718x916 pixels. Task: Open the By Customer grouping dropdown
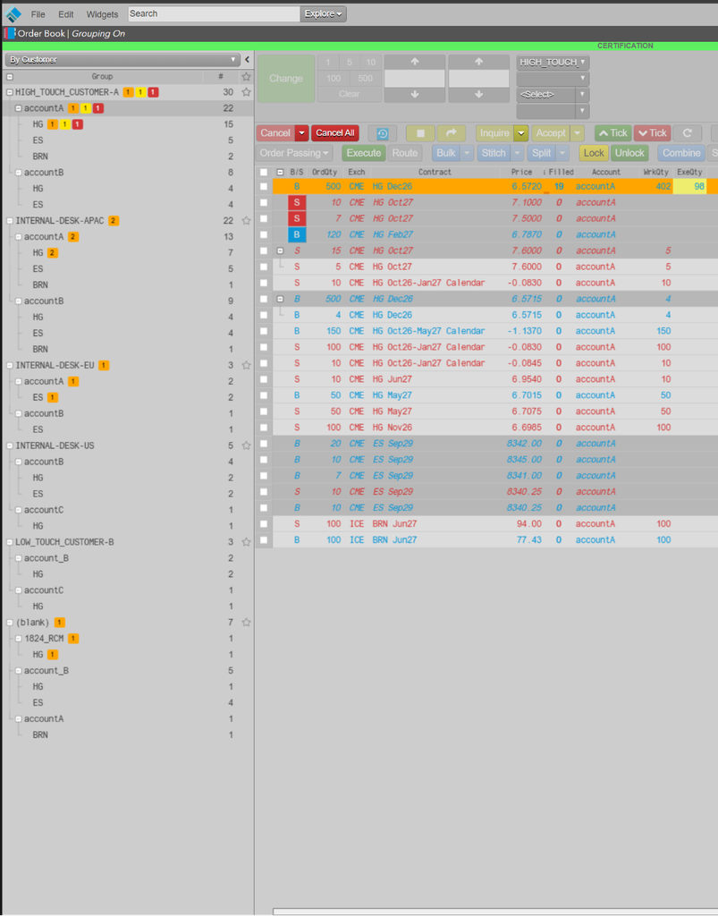[x=122, y=60]
